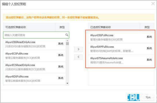This screenshot has height=103, width=157.
Task: Click description 只读访问对象存储服务(OSS)的权限
Action: pos(25,47)
